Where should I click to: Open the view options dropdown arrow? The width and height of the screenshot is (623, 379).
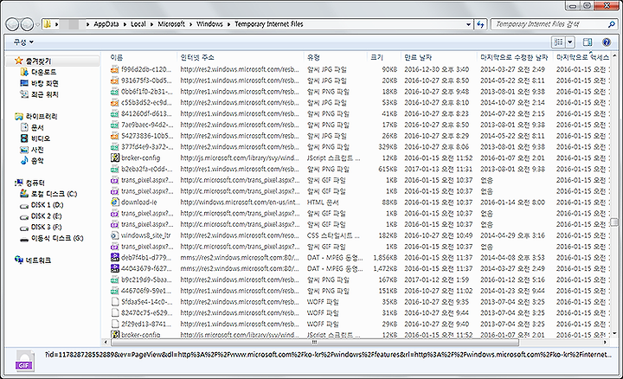[570, 42]
